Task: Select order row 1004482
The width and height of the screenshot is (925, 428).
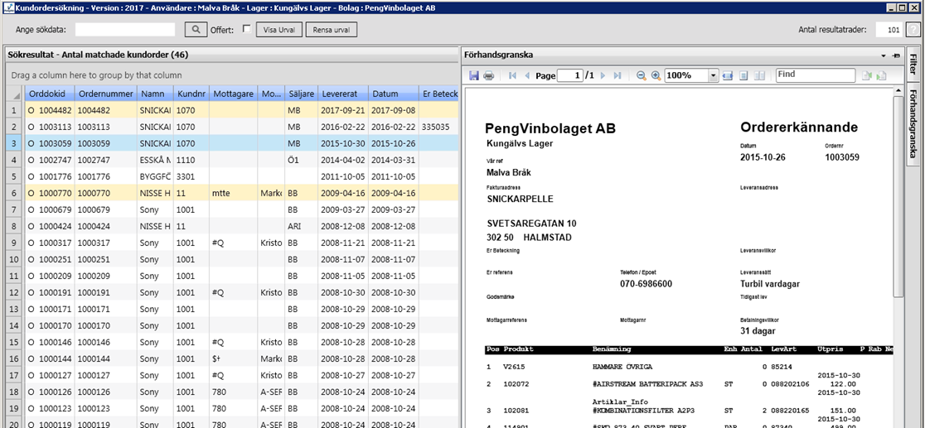Action: click(242, 110)
